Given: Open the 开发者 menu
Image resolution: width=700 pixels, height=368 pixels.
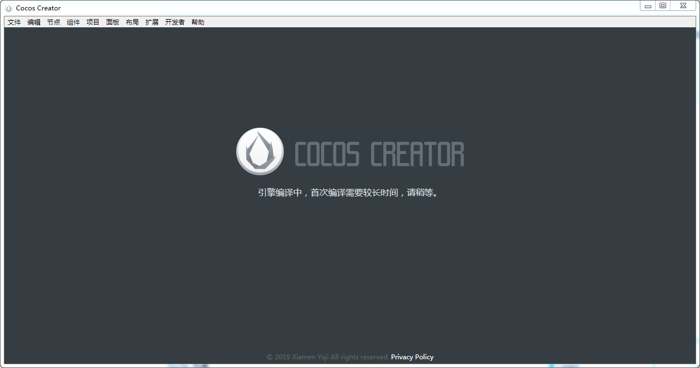Looking at the screenshot, I should pos(175,22).
